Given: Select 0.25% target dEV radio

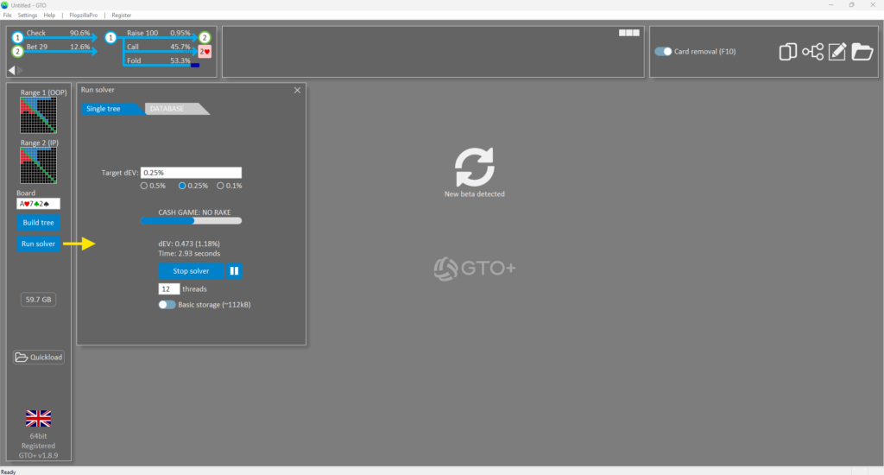Looking at the screenshot, I should click(182, 186).
